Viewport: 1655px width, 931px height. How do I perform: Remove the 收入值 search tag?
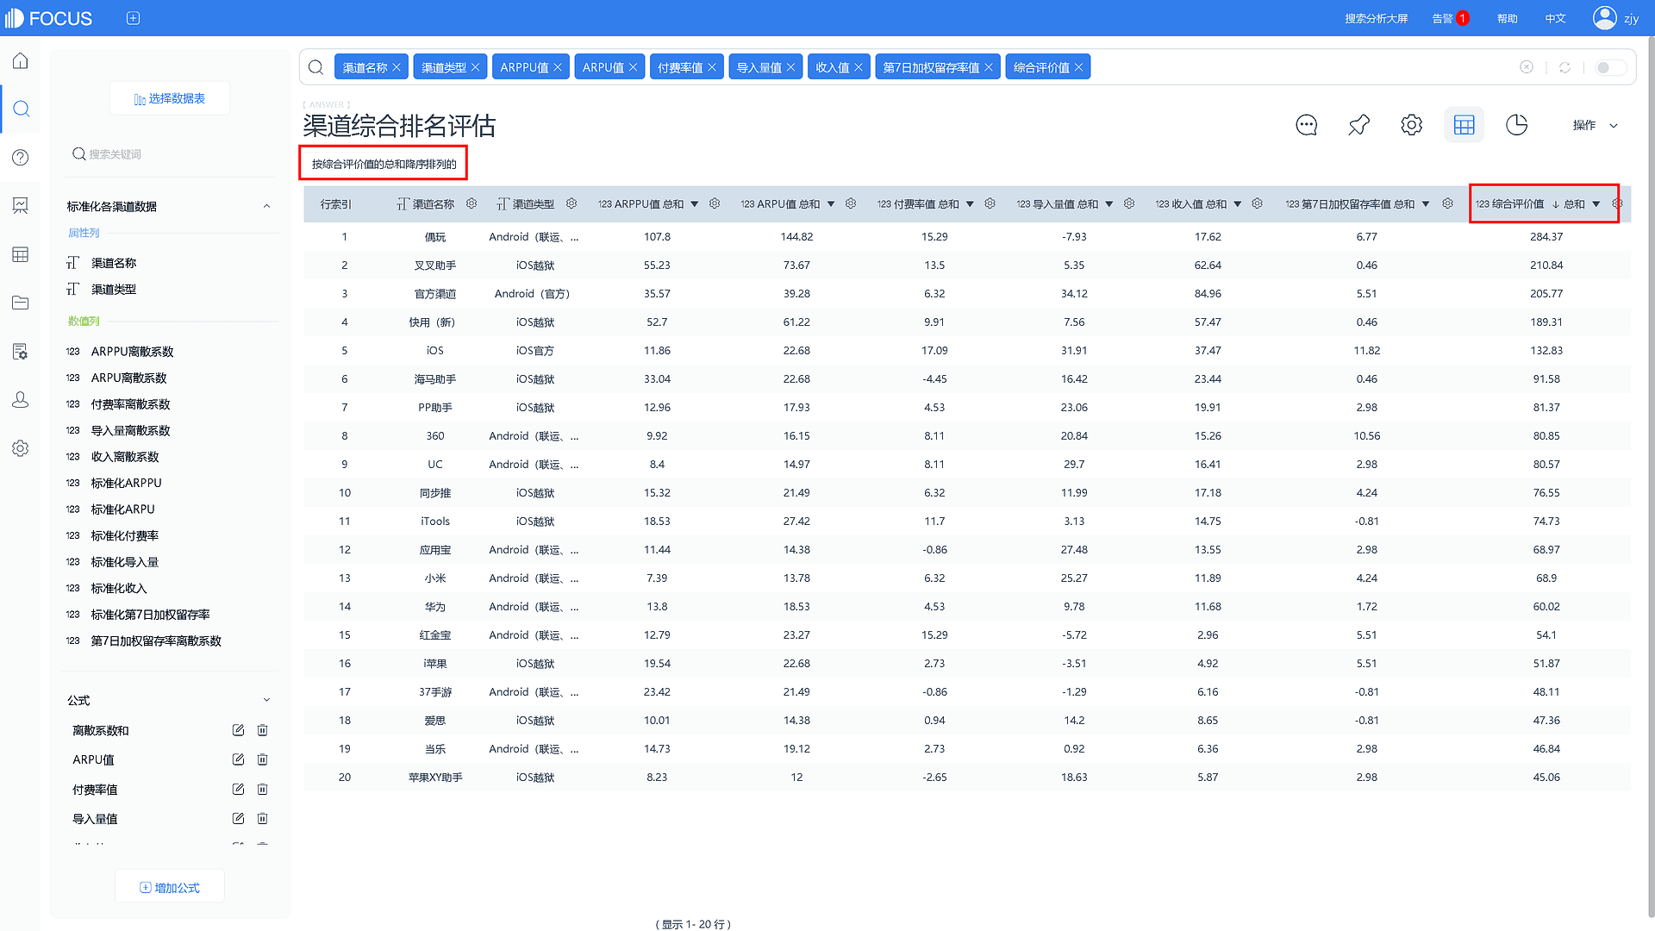point(859,67)
